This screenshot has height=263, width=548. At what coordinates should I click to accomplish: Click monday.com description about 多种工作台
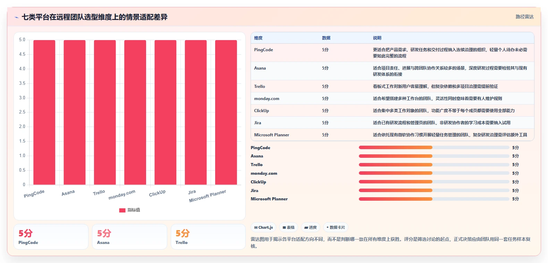coord(437,99)
